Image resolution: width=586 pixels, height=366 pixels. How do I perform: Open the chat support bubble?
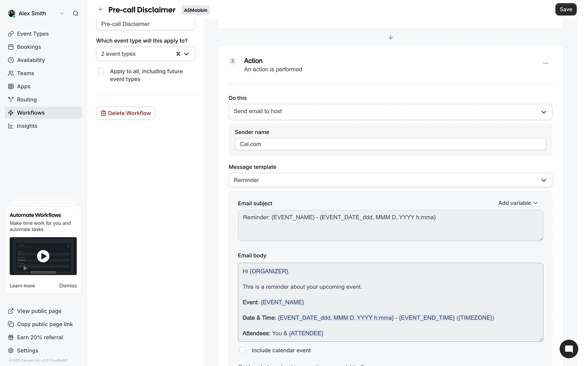click(x=569, y=349)
